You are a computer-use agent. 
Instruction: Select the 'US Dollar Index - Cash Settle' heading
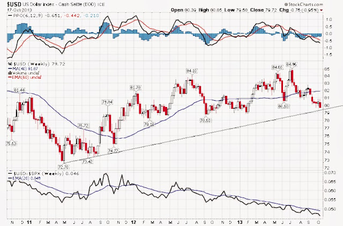(x=51, y=4)
